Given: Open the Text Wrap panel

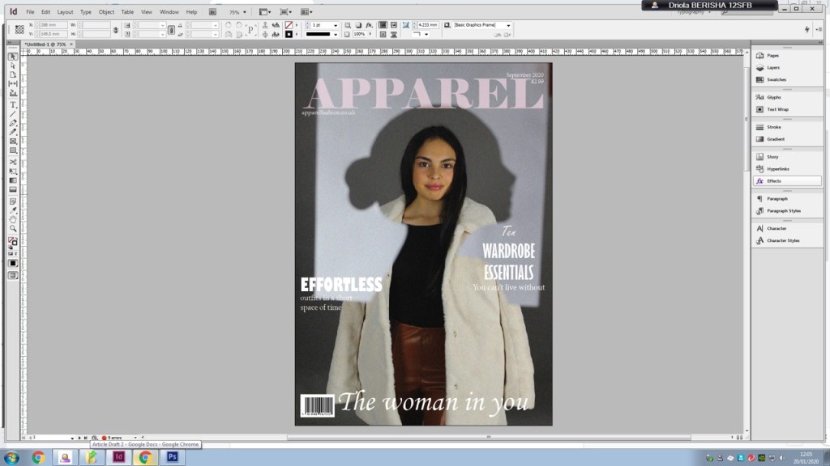Looking at the screenshot, I should 777,109.
